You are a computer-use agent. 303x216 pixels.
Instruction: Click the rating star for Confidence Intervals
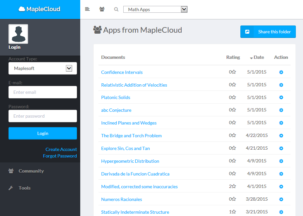234,72
